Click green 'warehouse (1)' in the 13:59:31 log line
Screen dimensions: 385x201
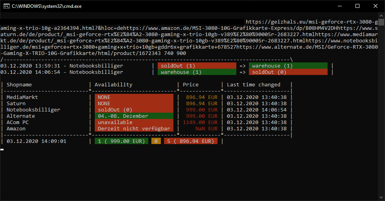[288, 66]
